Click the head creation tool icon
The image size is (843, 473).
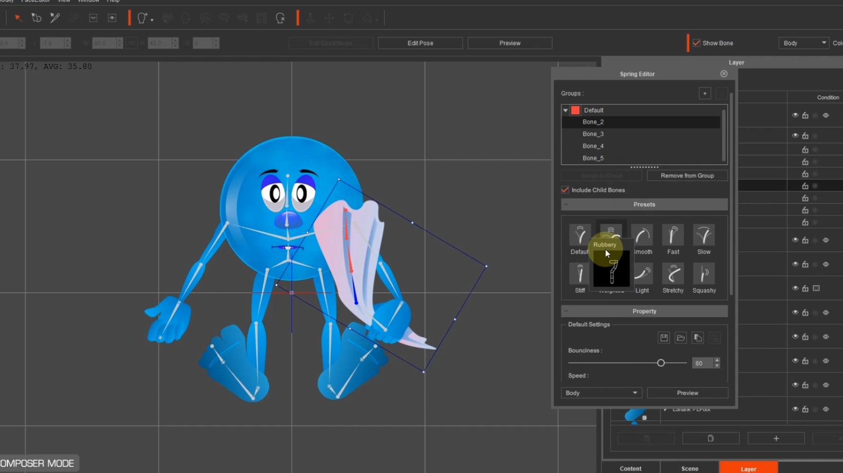pos(142,18)
